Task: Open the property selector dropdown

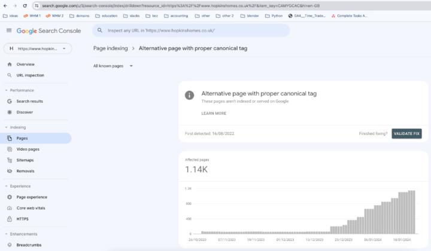Action: click(x=38, y=48)
